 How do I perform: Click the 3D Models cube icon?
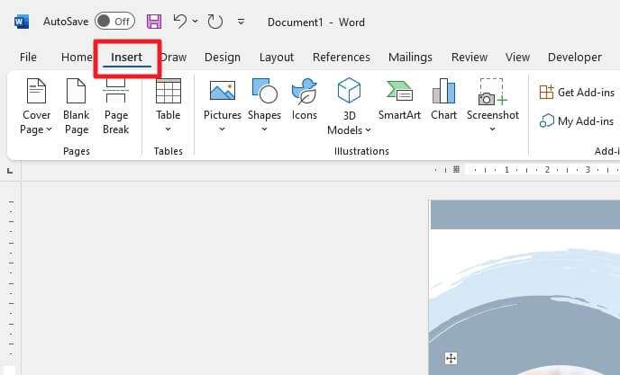(349, 91)
